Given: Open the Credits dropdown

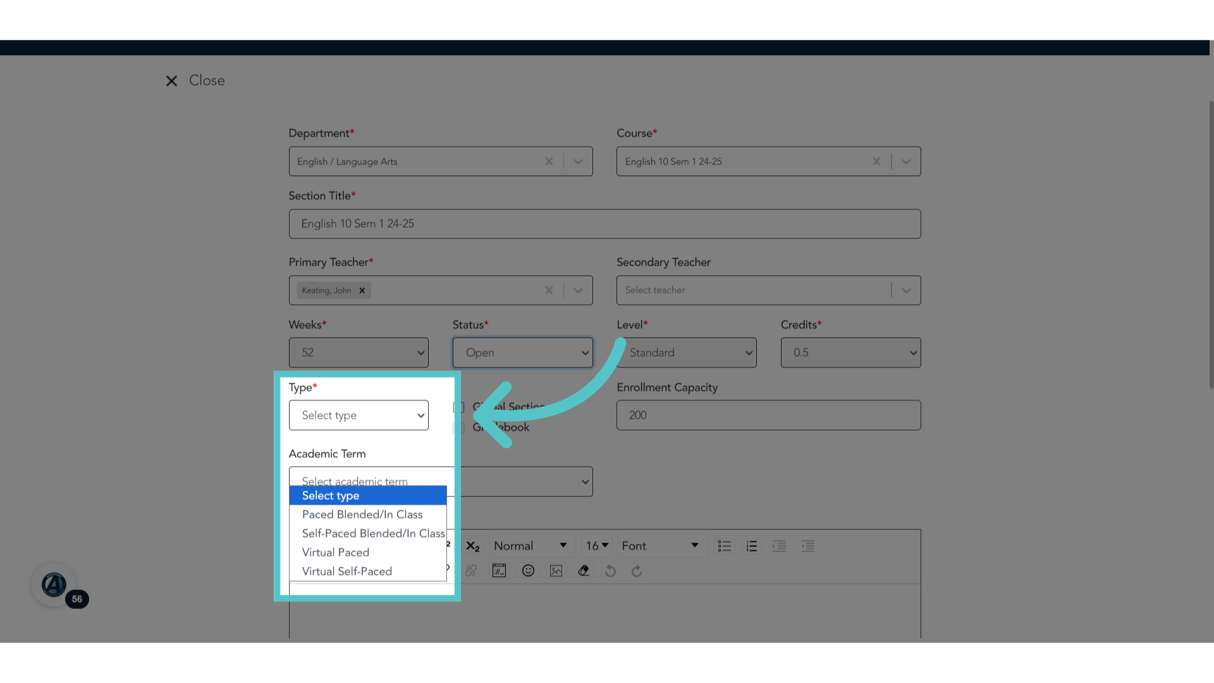Looking at the screenshot, I should (x=850, y=353).
